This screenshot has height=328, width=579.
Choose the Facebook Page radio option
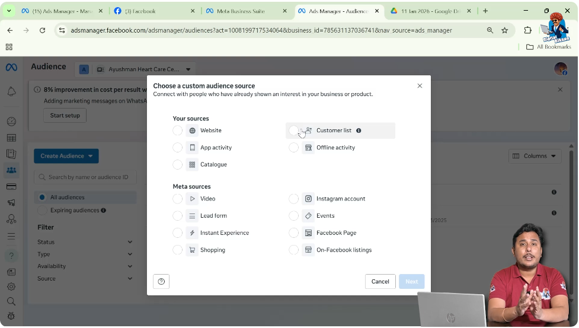coord(293,233)
